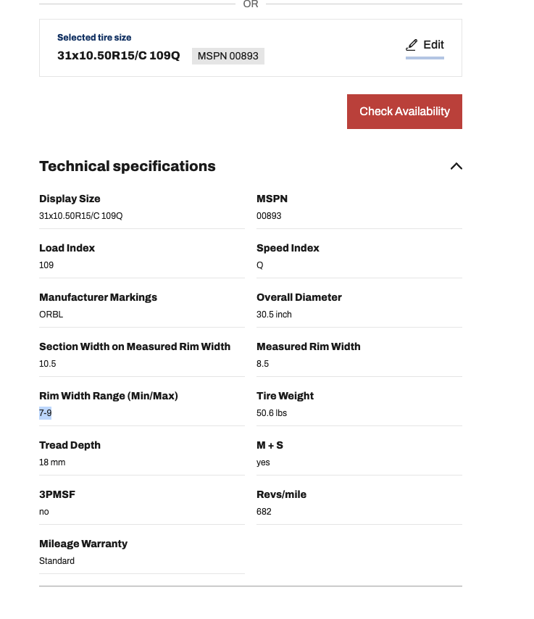Click the Section Width on Measured Rim Width label
This screenshot has width=534, height=619.
pyautogui.click(x=135, y=346)
